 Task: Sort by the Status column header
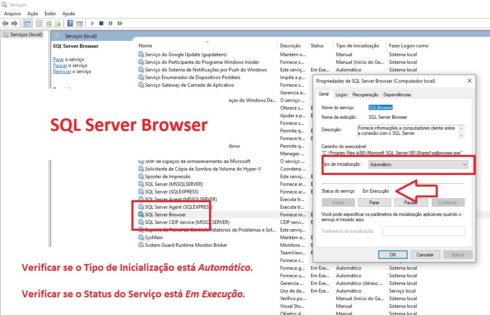coord(317,46)
